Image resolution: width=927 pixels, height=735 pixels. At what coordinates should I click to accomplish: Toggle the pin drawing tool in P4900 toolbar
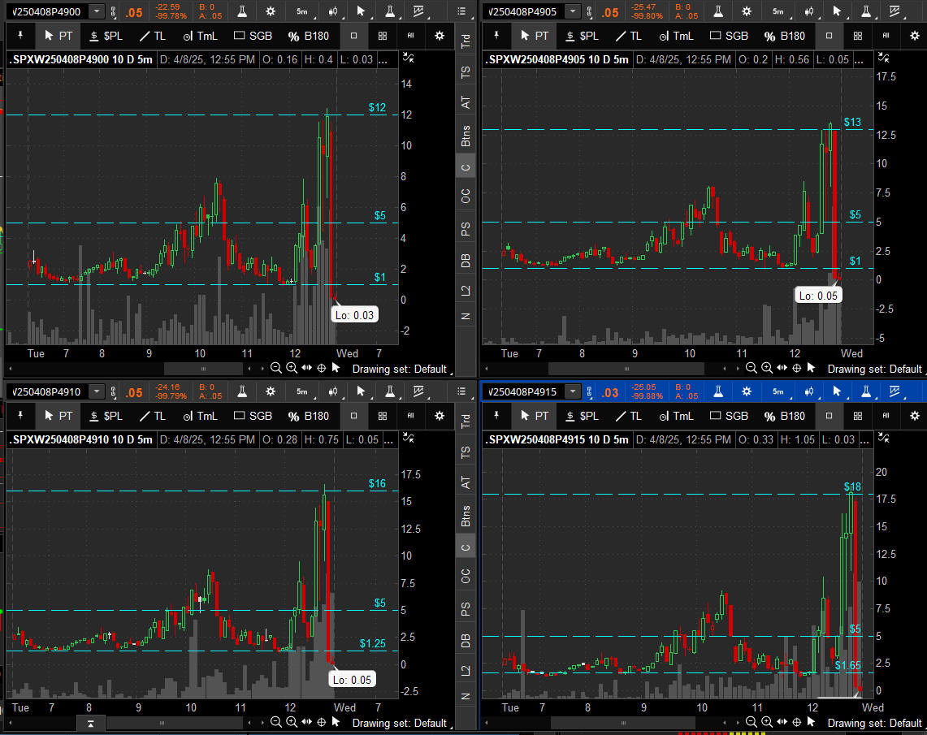tap(19, 36)
